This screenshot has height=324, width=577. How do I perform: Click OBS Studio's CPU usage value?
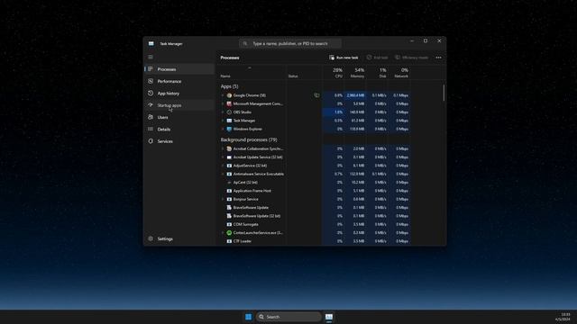(x=334, y=112)
